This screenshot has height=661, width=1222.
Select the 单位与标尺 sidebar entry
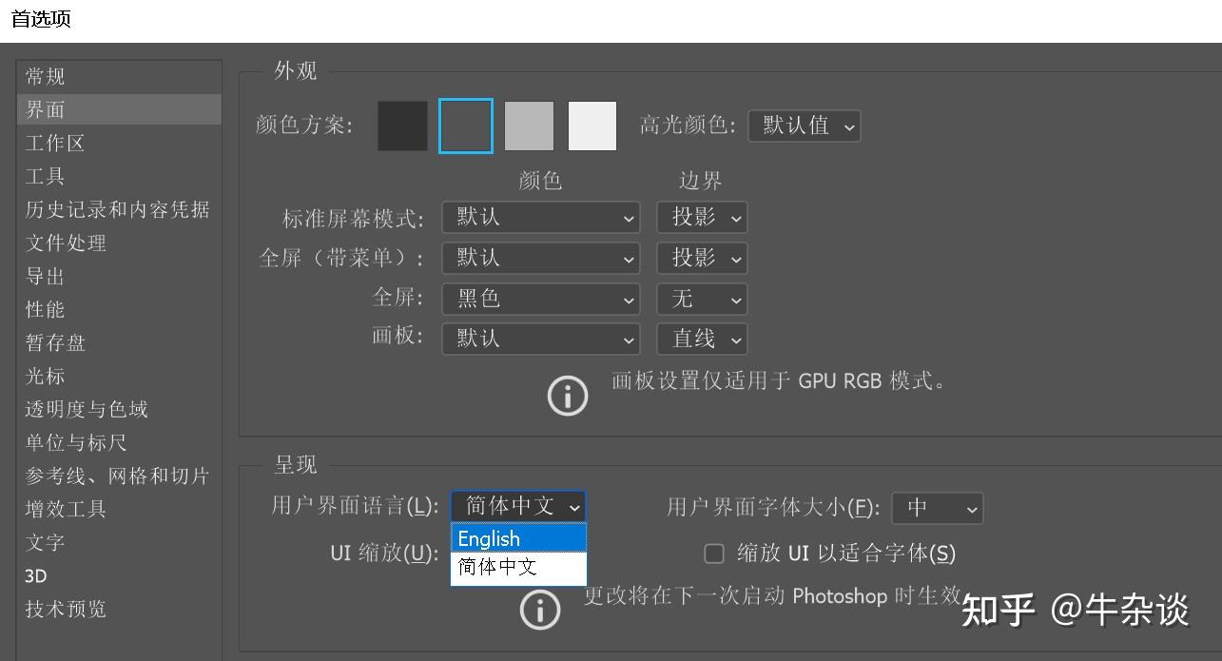click(x=76, y=442)
